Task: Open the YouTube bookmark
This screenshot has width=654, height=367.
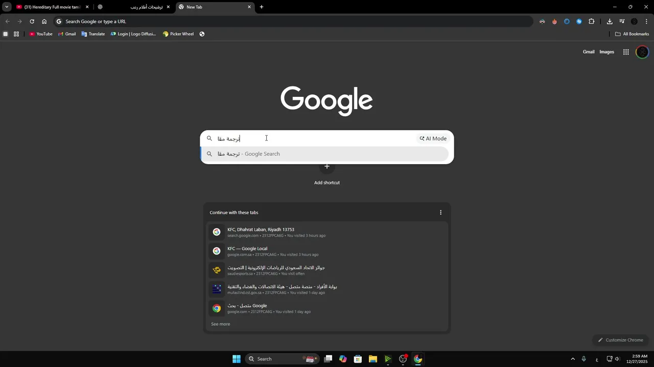Action: click(41, 34)
